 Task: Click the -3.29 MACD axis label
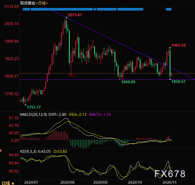[x=14, y=141]
